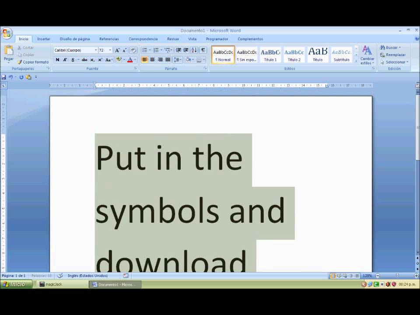
Task: Apply superscript formatting
Action: point(100,60)
